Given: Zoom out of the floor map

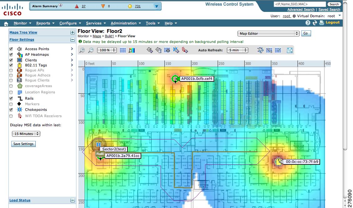Looking at the screenshot, I should click(91, 50).
